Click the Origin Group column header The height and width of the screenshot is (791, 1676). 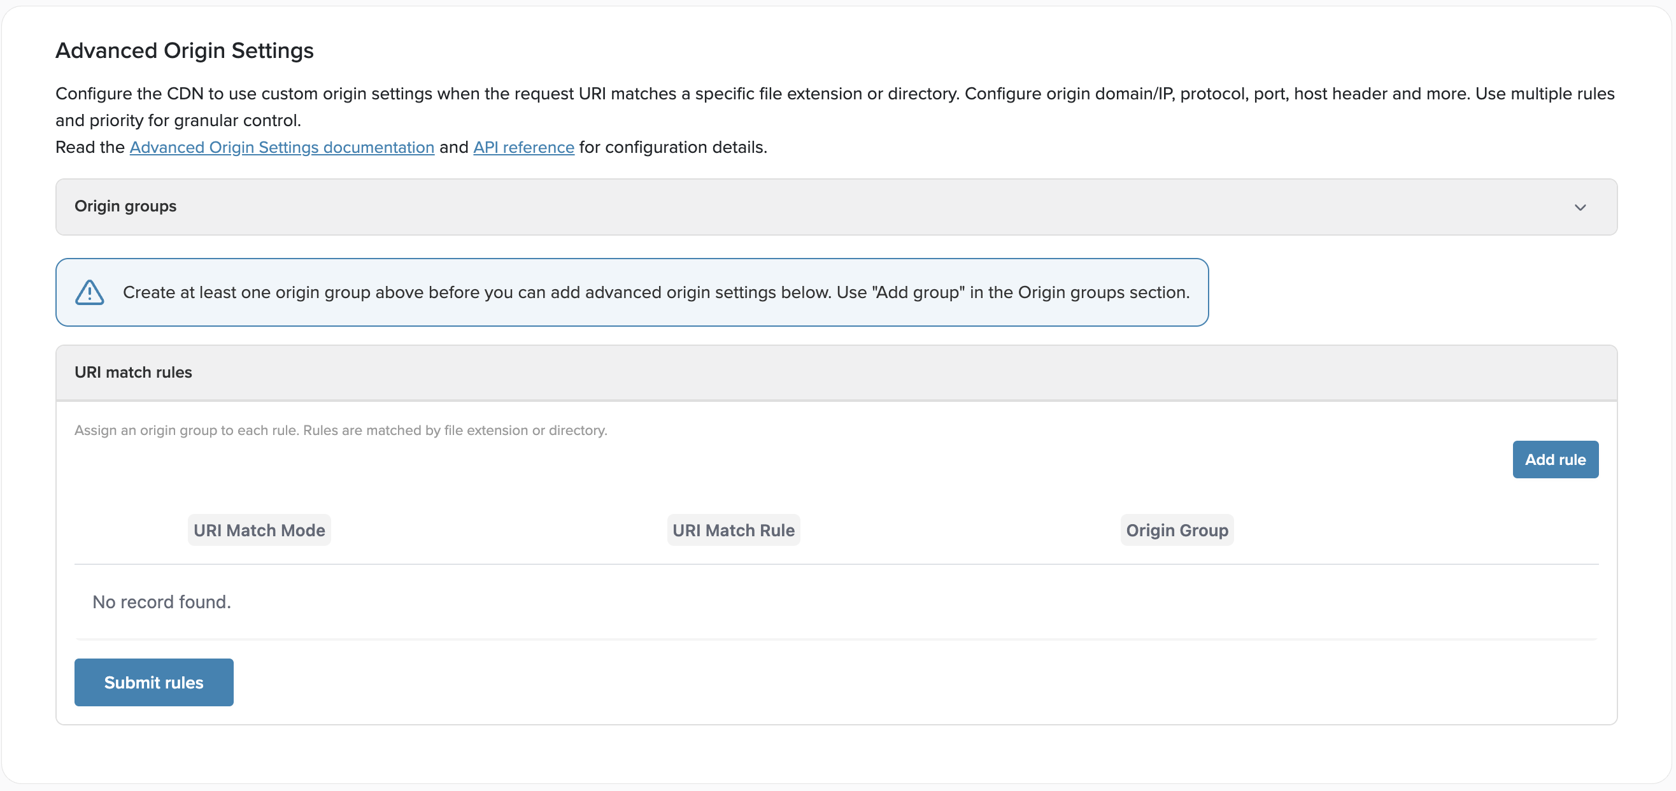coord(1176,530)
